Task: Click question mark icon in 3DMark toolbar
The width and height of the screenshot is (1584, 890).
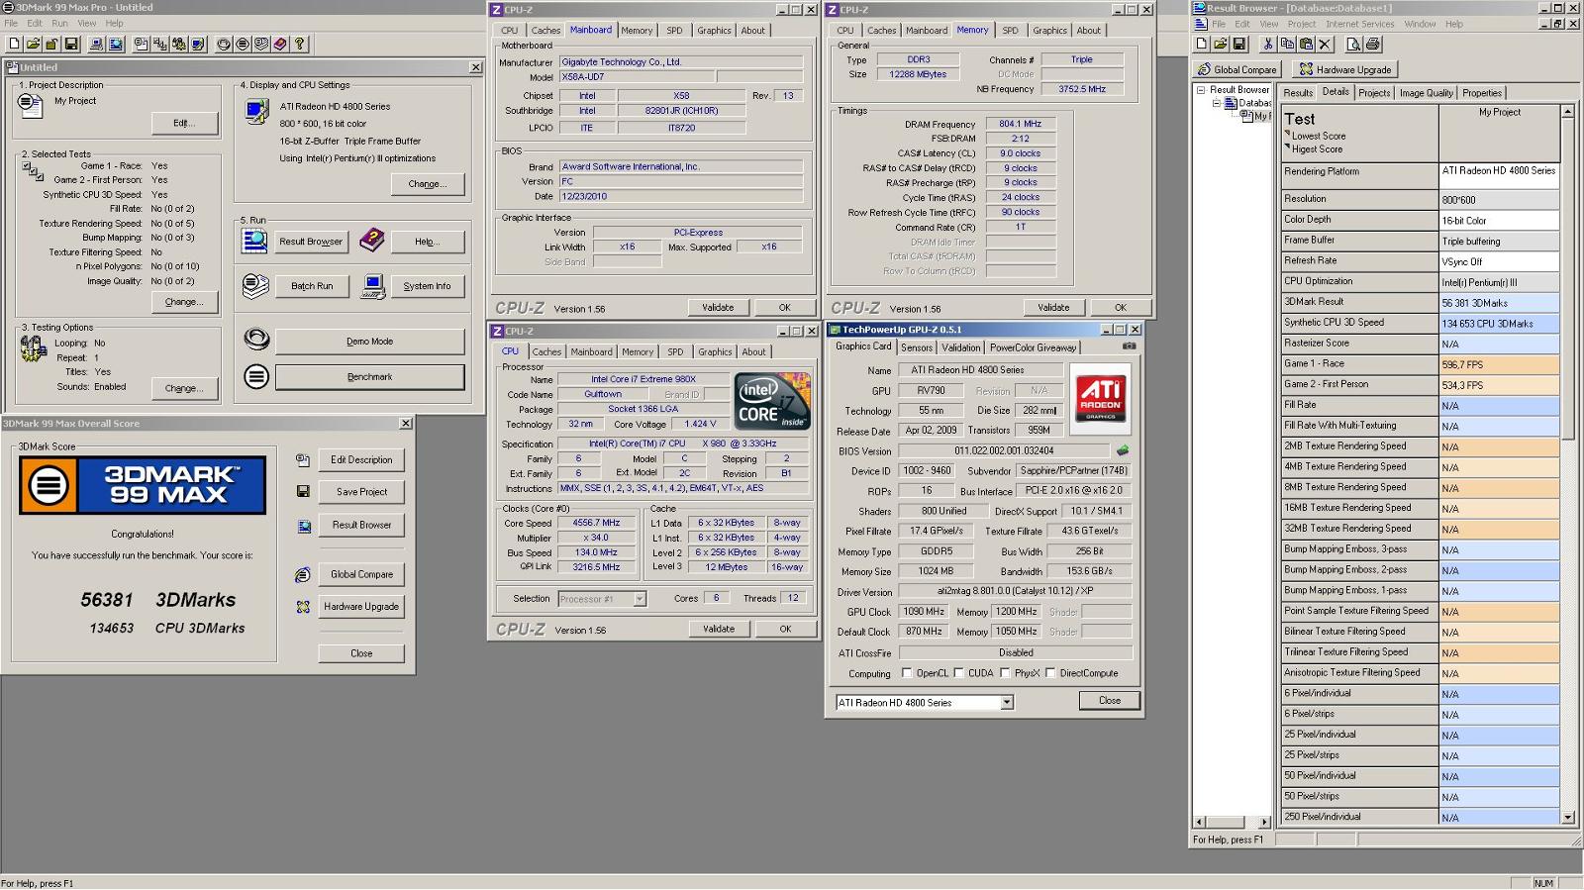Action: tap(299, 44)
